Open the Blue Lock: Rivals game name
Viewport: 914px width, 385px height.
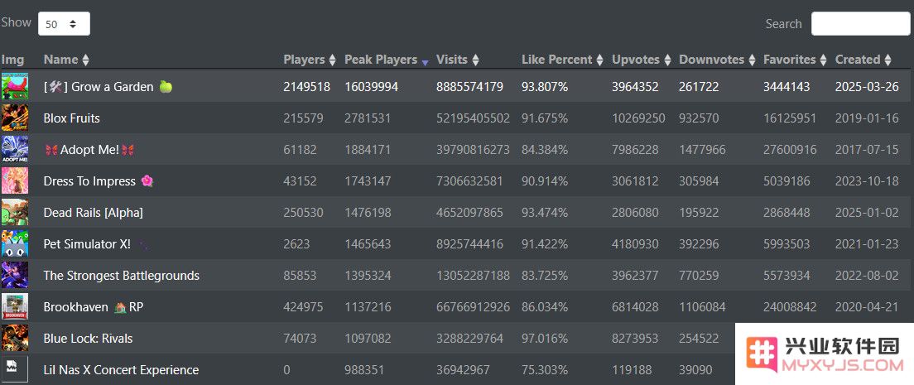pyautogui.click(x=88, y=339)
